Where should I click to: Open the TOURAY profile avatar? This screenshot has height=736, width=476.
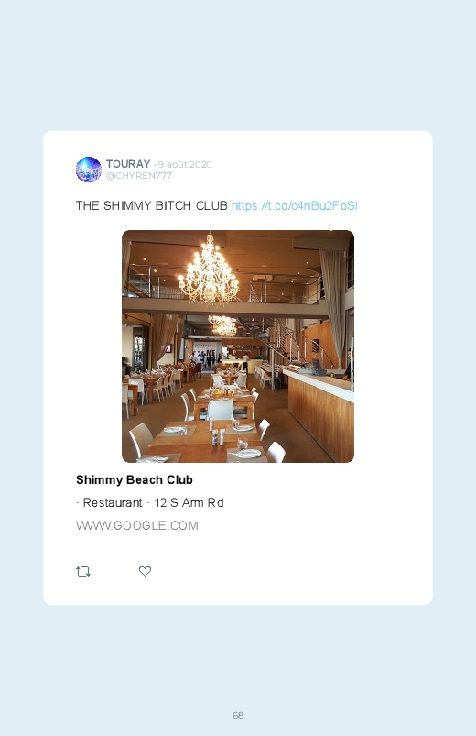89,170
